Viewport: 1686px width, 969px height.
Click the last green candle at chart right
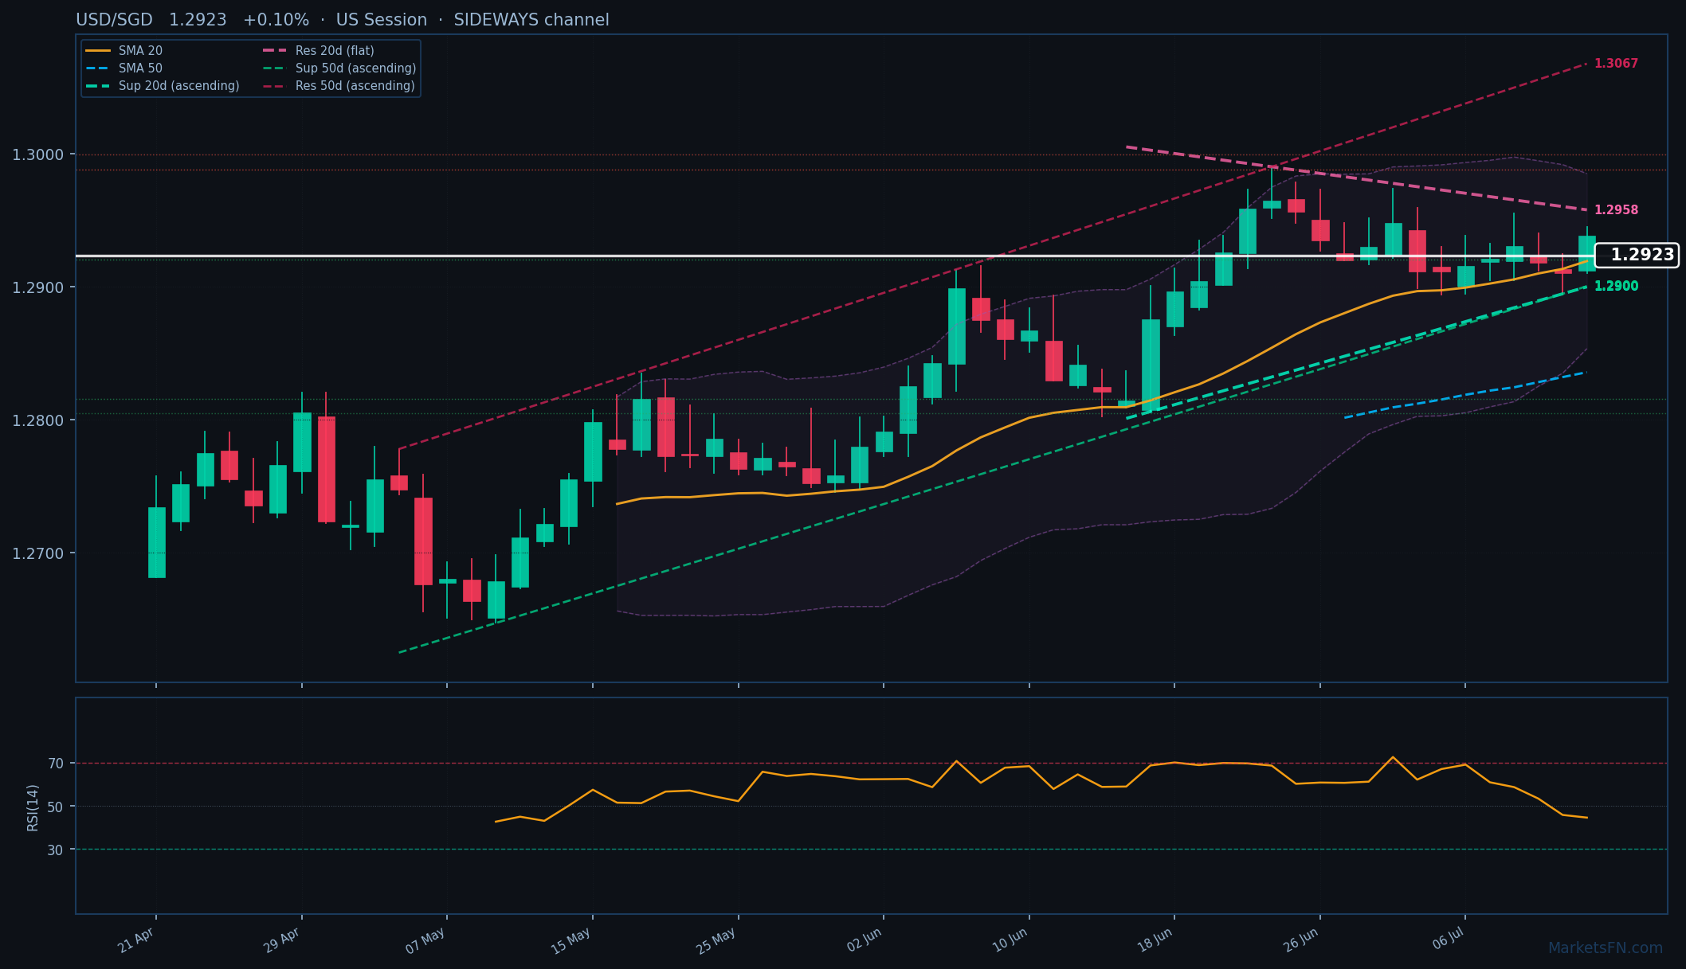1587,253
